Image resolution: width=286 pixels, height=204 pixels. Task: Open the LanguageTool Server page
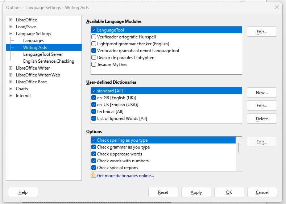(x=43, y=54)
